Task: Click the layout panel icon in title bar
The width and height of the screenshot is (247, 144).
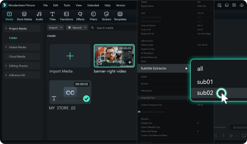Action: pos(227,5)
